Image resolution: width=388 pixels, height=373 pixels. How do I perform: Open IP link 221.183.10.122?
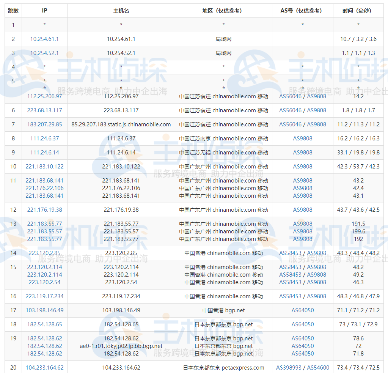(x=44, y=167)
